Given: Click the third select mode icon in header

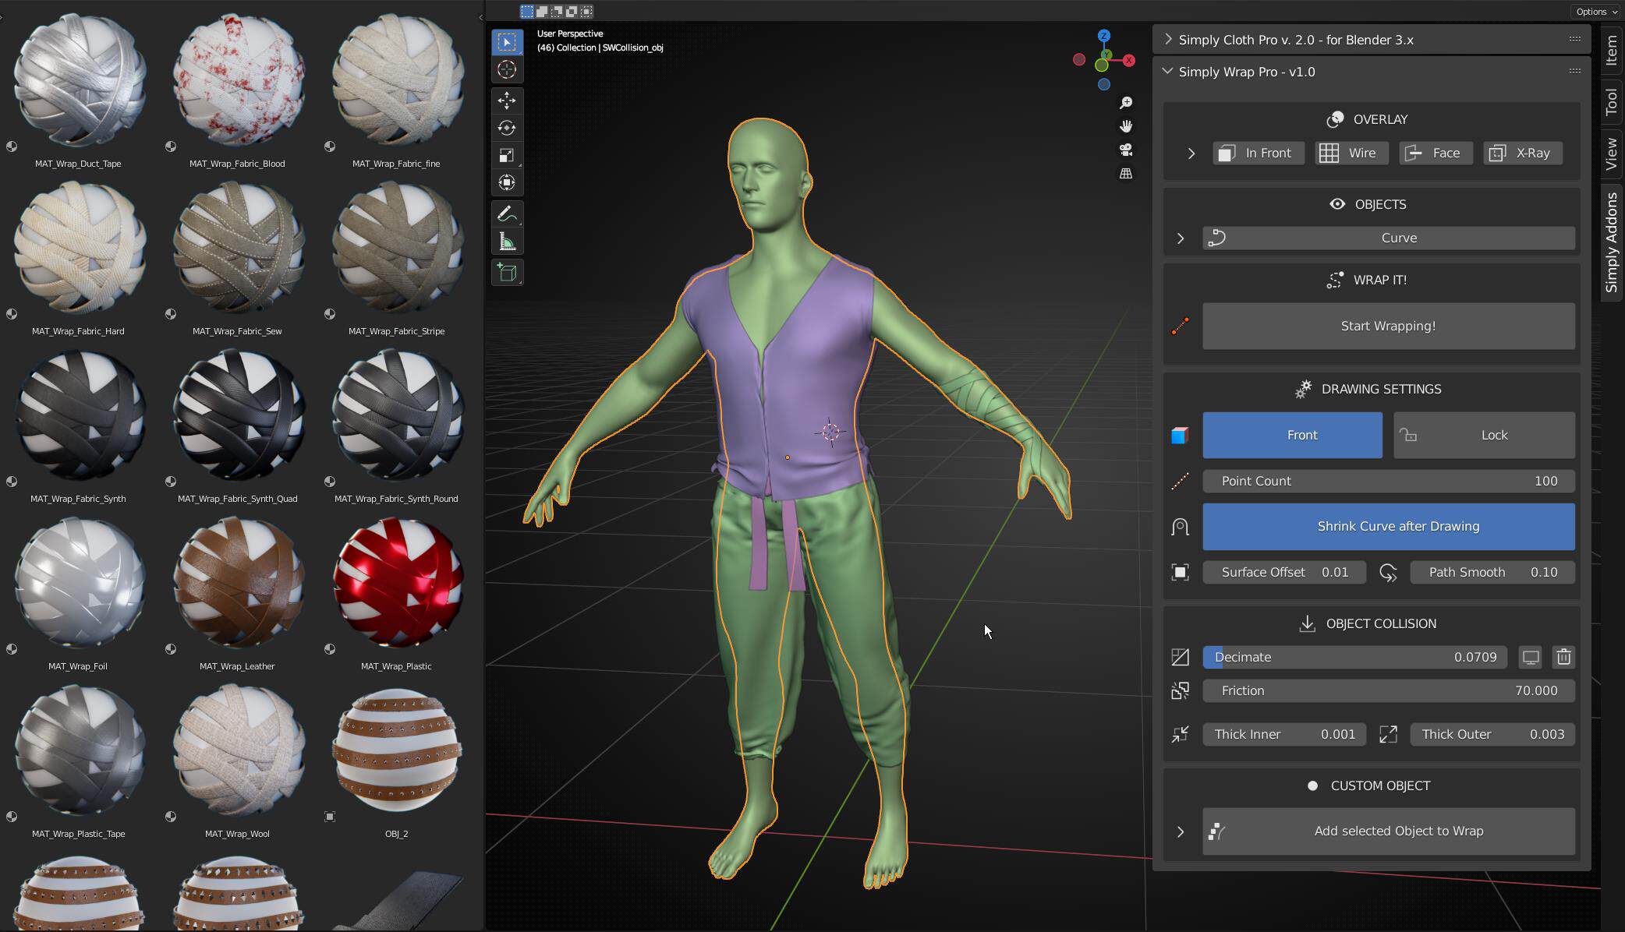Looking at the screenshot, I should (557, 11).
